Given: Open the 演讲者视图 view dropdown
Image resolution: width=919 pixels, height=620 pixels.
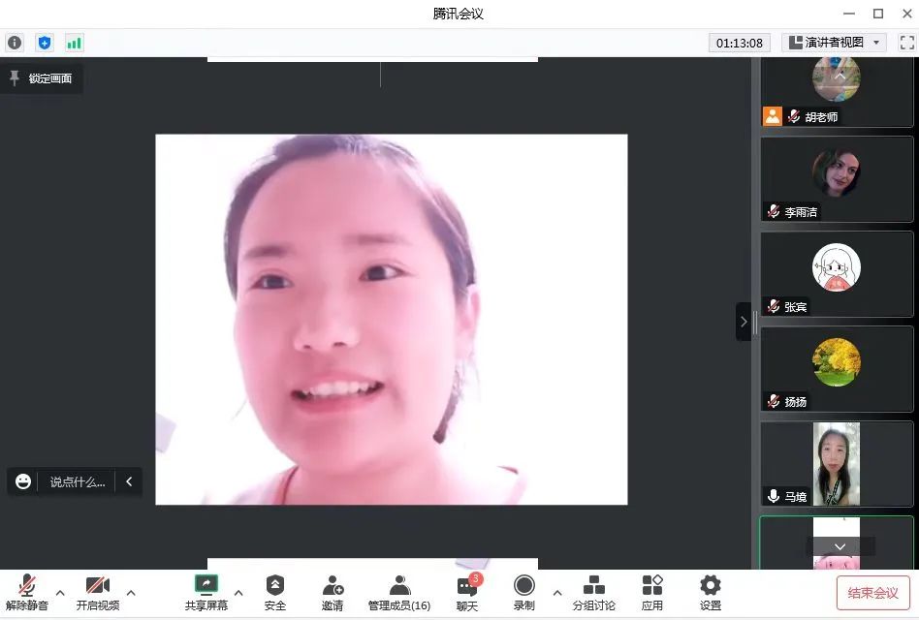Looking at the screenshot, I should [x=835, y=43].
